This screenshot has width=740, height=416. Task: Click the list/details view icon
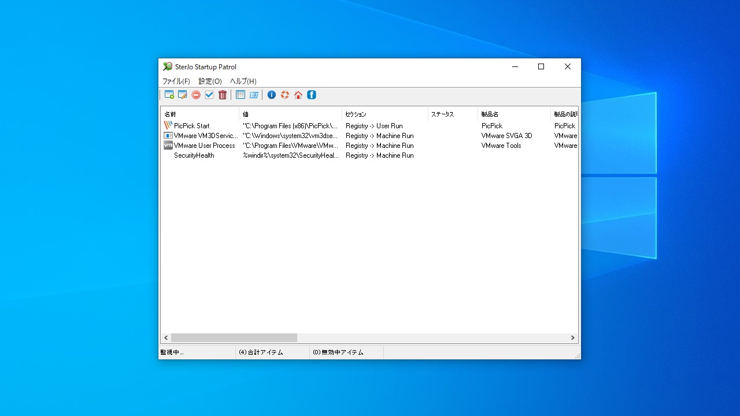[240, 95]
